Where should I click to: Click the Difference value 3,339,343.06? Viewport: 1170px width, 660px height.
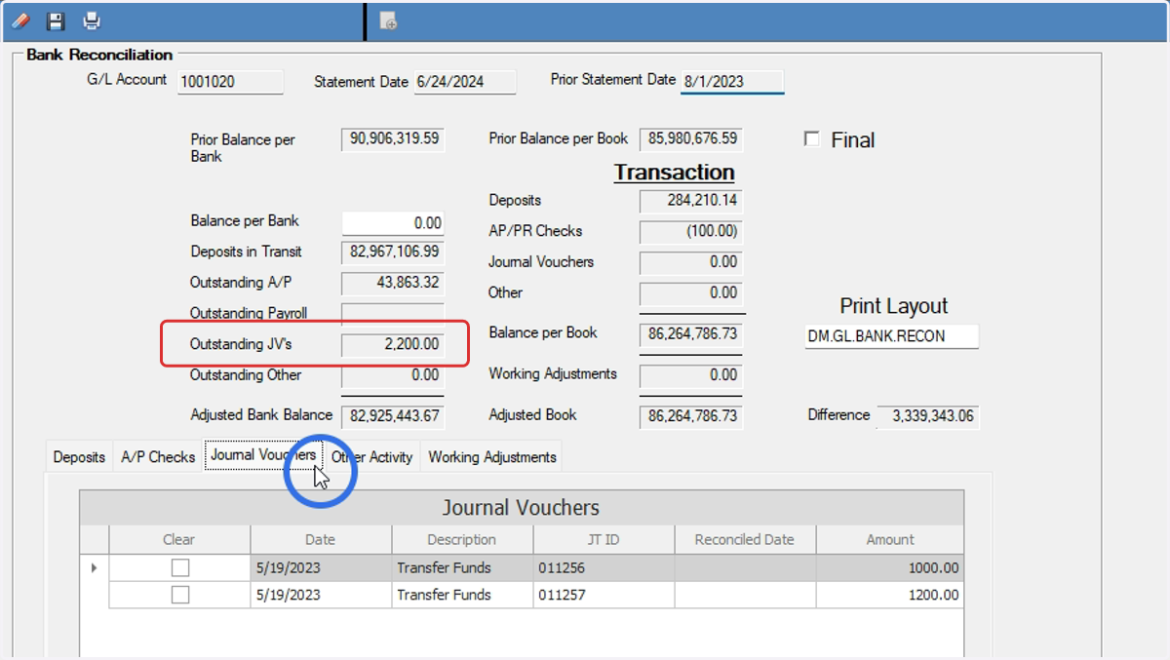click(928, 416)
